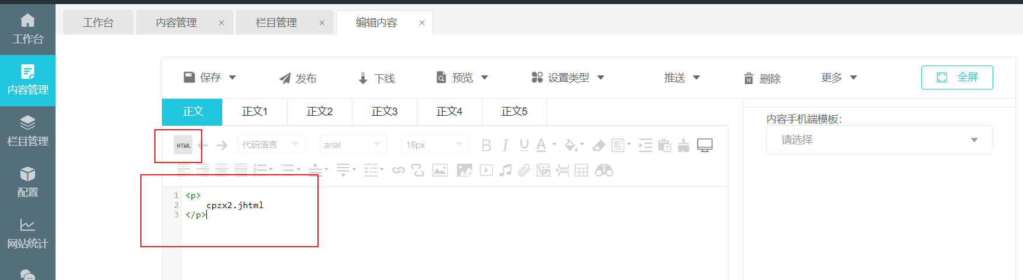
Task: Expand background color dropdown arrow
Action: pos(582,144)
